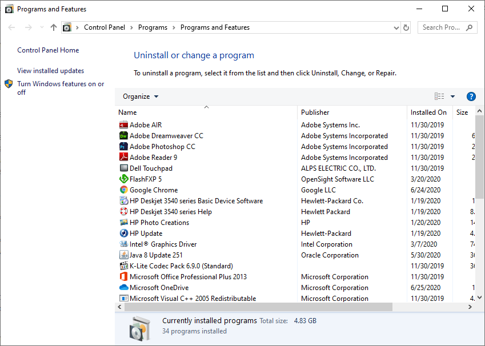Viewport: 485px width, 346px height.
Task: Click the Microsoft OneDrive cloud icon
Action: tap(124, 287)
